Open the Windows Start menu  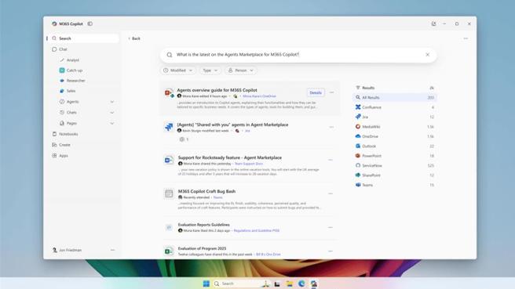pos(206,284)
